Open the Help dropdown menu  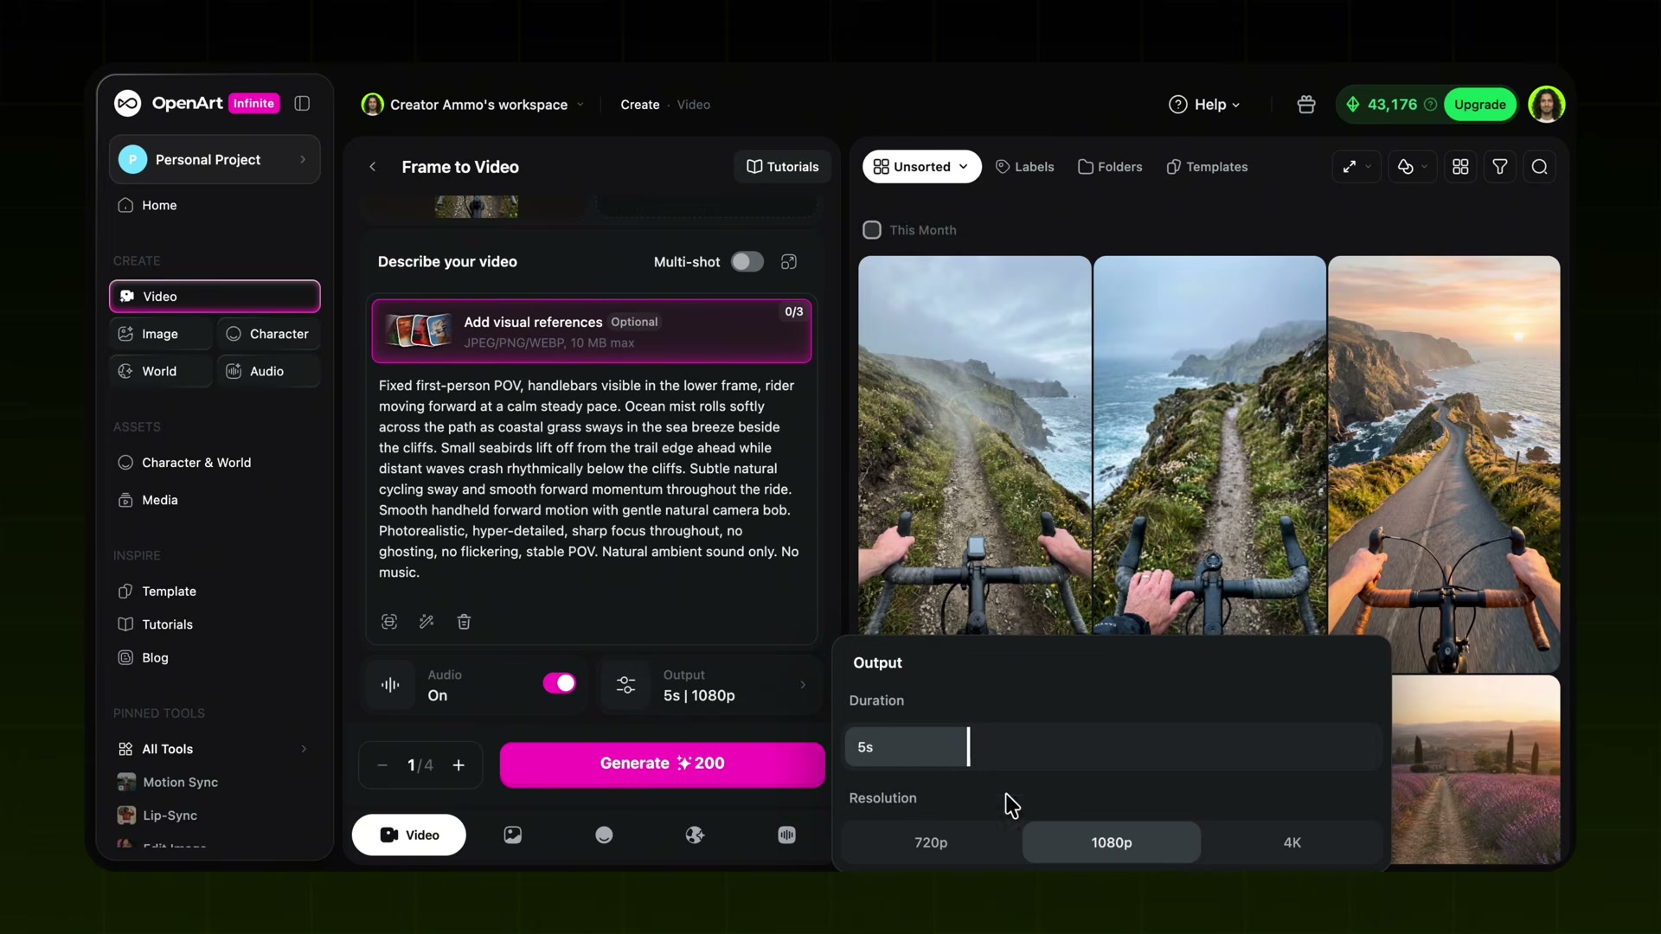(x=1204, y=105)
